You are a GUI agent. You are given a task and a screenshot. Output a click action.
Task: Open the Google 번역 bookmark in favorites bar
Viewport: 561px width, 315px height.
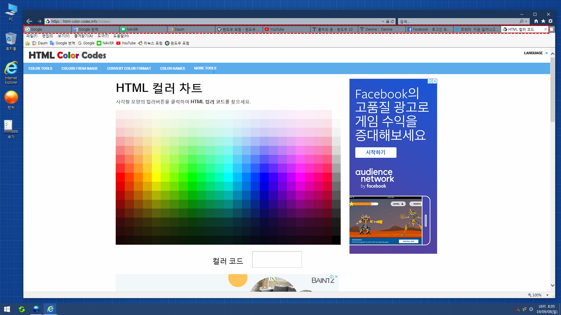point(63,43)
